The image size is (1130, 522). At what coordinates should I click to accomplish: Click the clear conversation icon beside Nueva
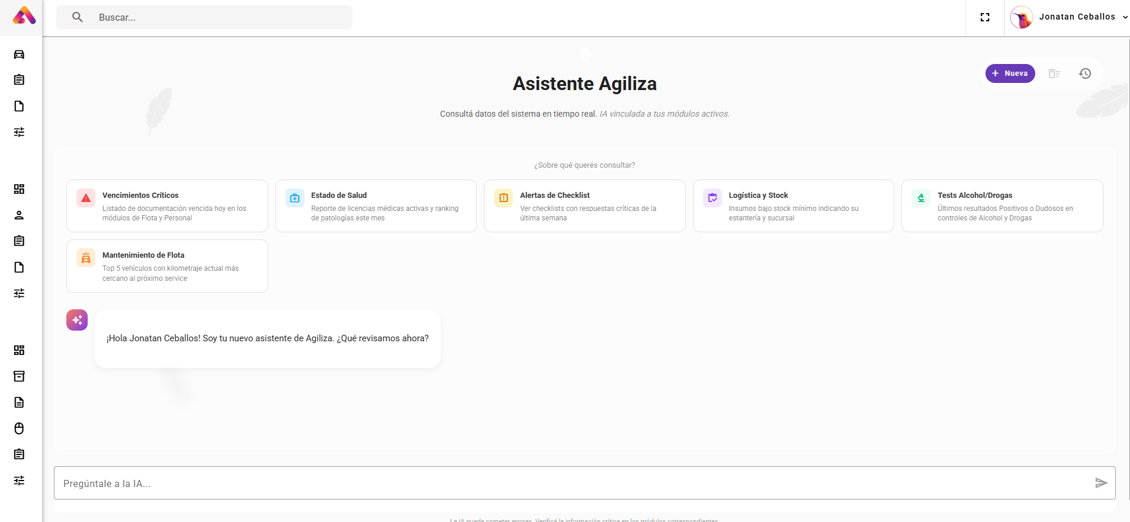coord(1054,73)
